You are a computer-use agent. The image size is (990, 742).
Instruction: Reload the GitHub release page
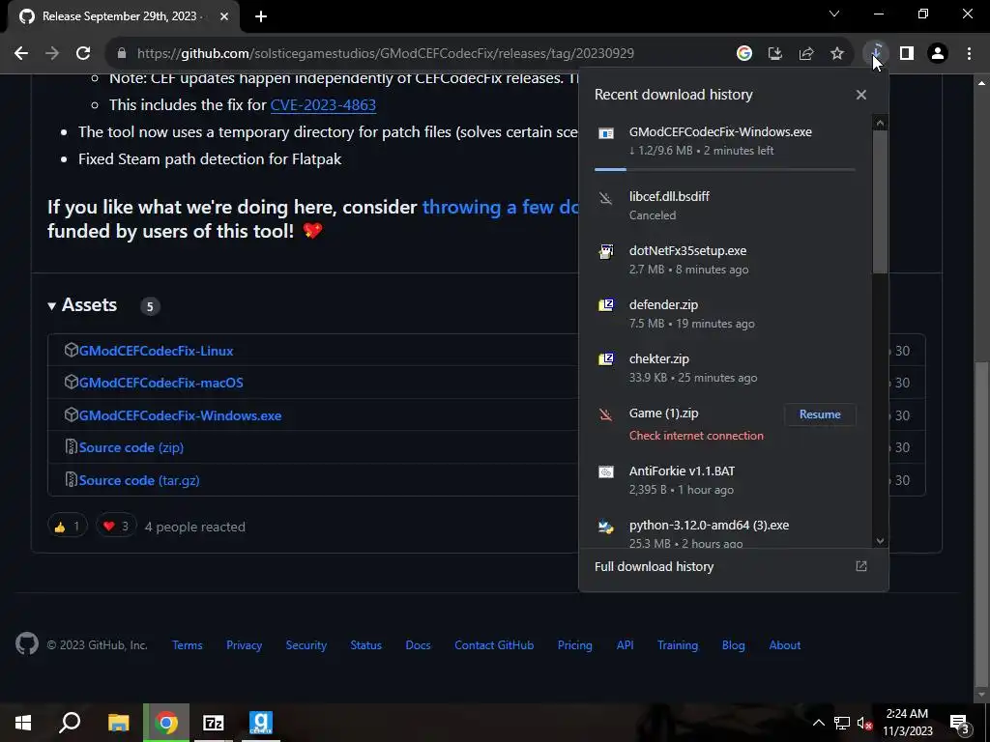(x=83, y=54)
